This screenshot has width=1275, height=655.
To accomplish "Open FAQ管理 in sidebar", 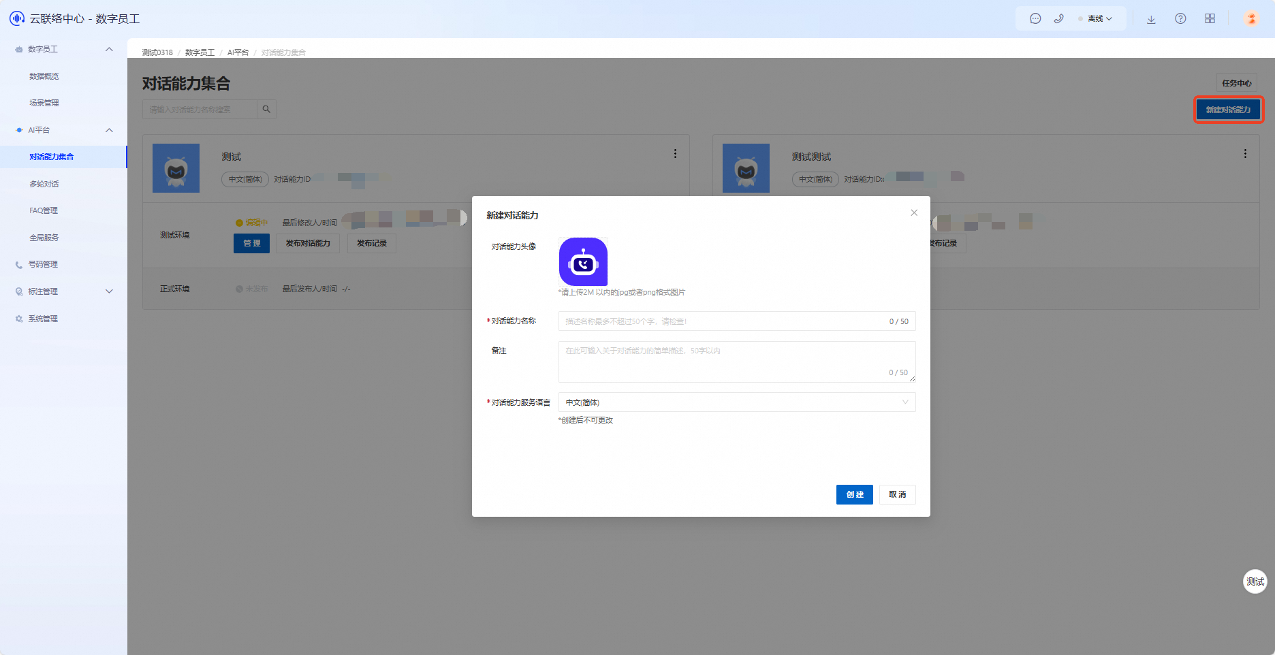I will pos(44,210).
